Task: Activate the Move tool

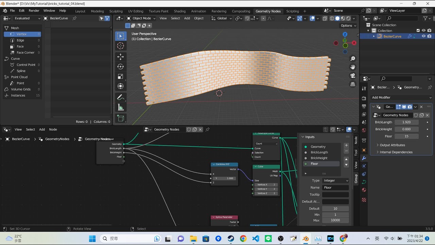Action: point(120,57)
